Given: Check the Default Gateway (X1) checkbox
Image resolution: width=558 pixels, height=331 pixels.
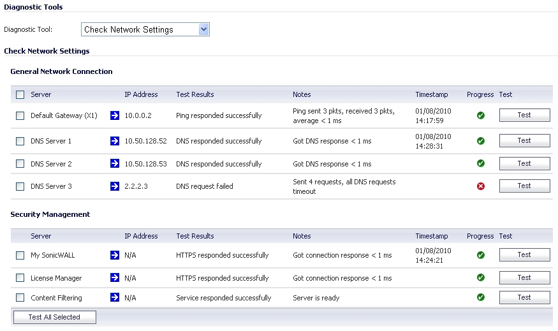Looking at the screenshot, I should [x=20, y=115].
